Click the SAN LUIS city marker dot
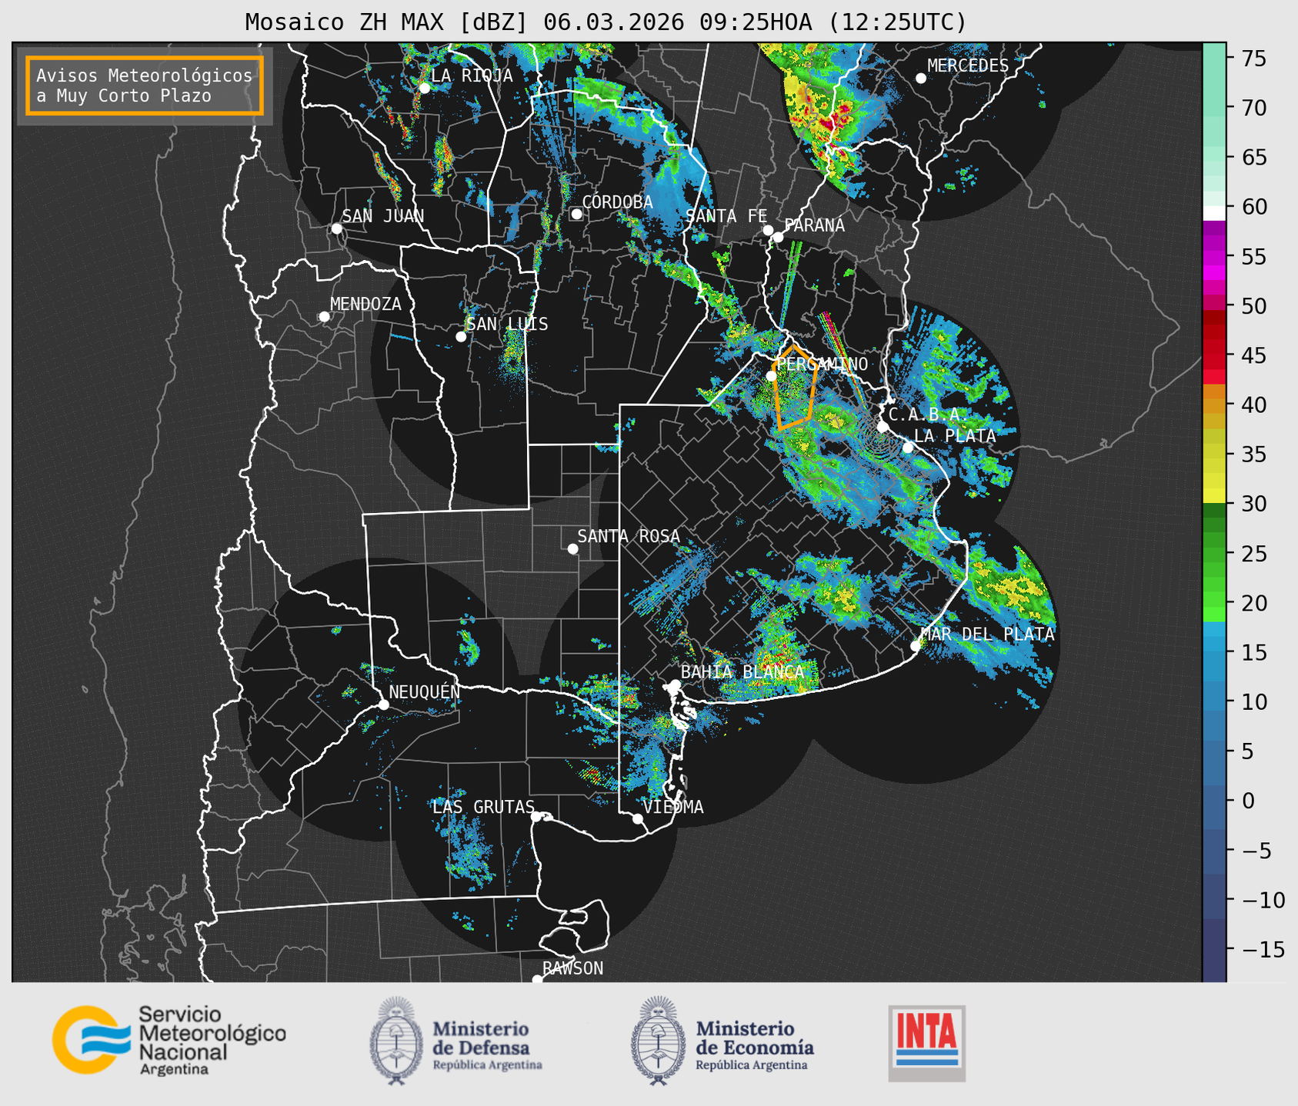Viewport: 1298px width, 1106px height. tap(461, 337)
